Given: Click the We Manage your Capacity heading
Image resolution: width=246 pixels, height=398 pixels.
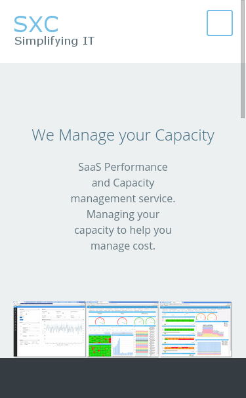Looking at the screenshot, I should pos(123,135).
